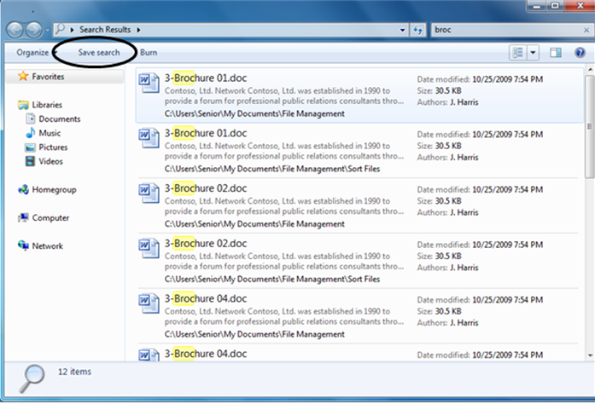Screen dimensions: 595x404
Task: Click the Music note icon
Action: click(x=30, y=133)
